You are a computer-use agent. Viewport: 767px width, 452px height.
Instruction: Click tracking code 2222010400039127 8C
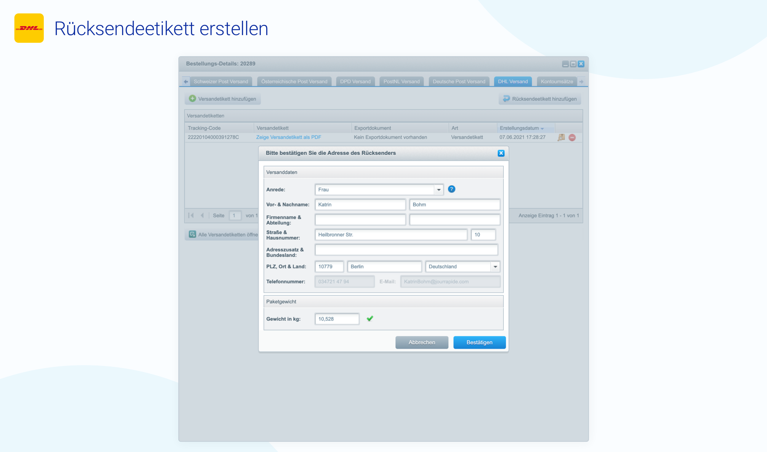click(x=213, y=137)
